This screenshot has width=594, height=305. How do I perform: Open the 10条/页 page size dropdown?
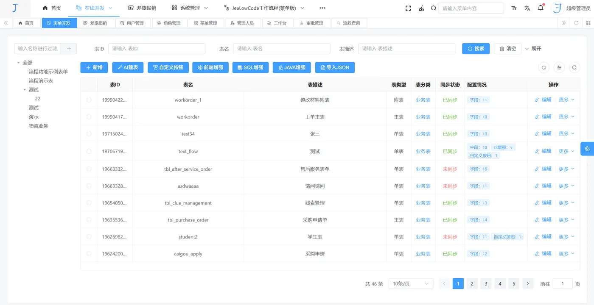410,283
